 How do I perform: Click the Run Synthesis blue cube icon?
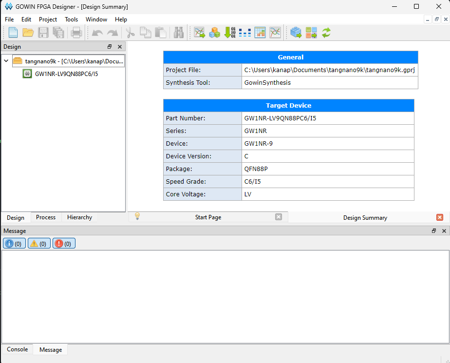click(x=296, y=33)
